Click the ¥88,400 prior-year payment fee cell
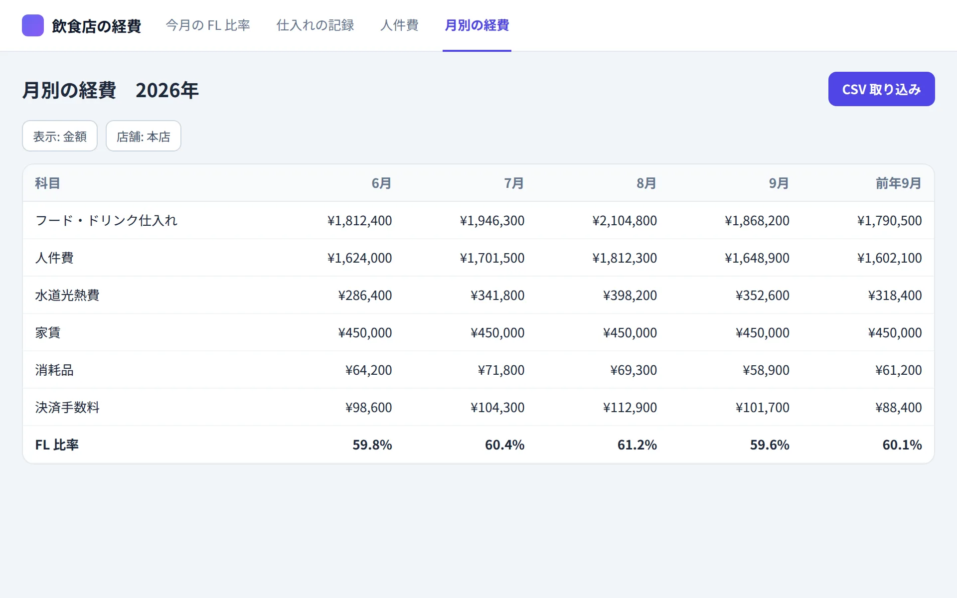 click(899, 408)
